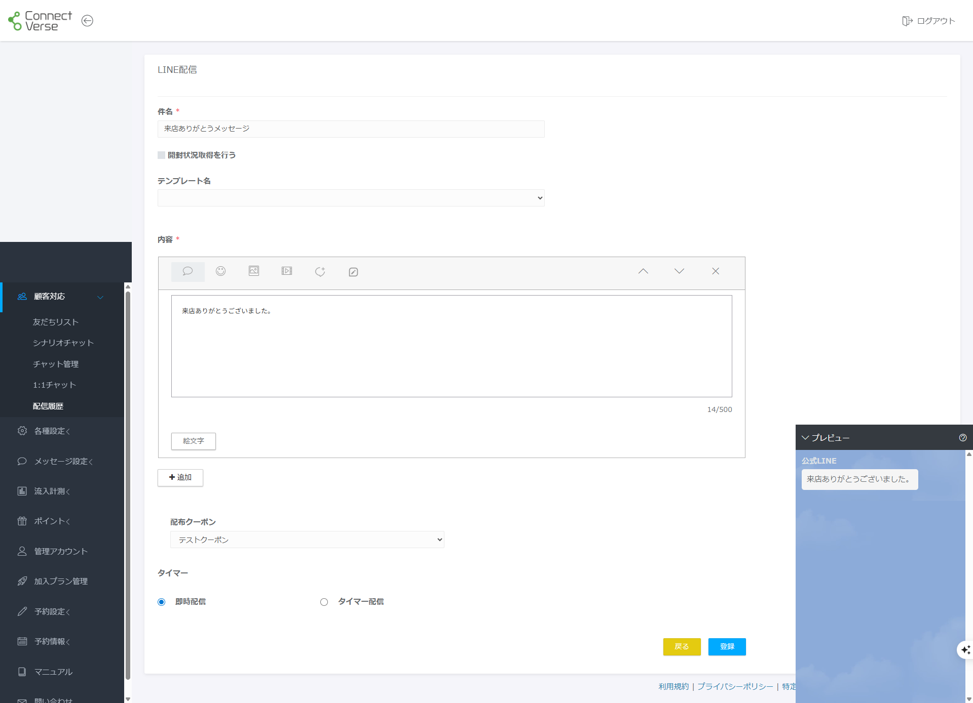Select タイマー配信 radio button

coord(324,602)
